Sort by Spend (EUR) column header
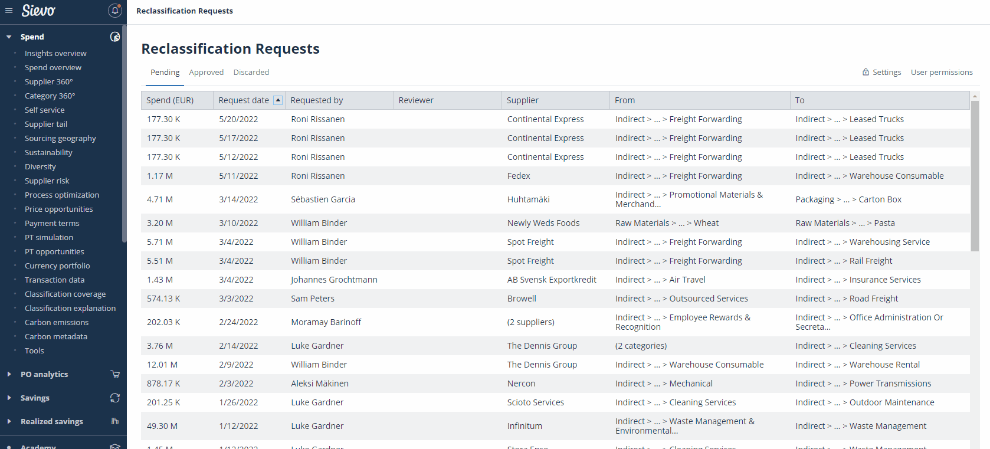 170,100
